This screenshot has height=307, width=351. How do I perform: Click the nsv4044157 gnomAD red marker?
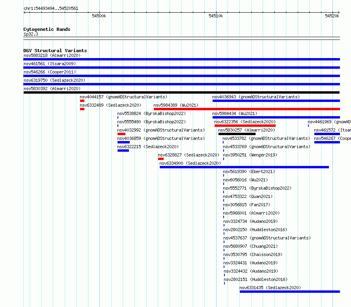pos(82,101)
